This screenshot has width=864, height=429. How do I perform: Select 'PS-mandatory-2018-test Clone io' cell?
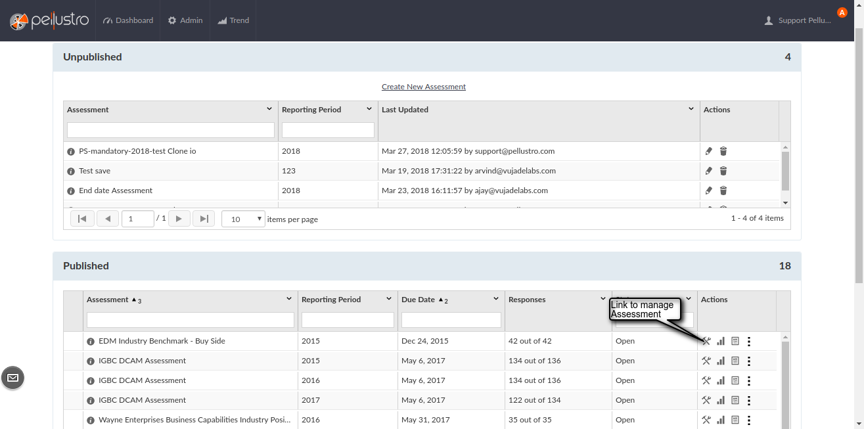pyautogui.click(x=171, y=151)
